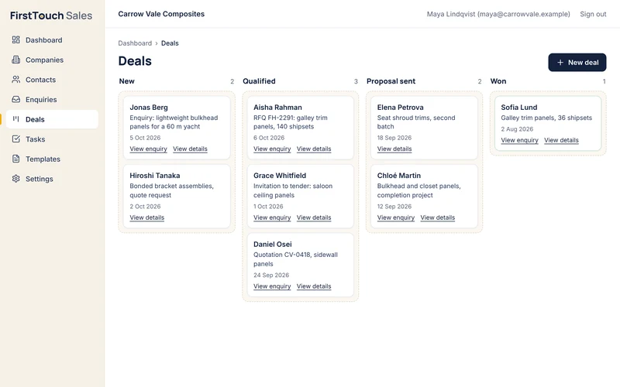View enquiry for Daniel Osei
620x387 pixels.
(272, 286)
